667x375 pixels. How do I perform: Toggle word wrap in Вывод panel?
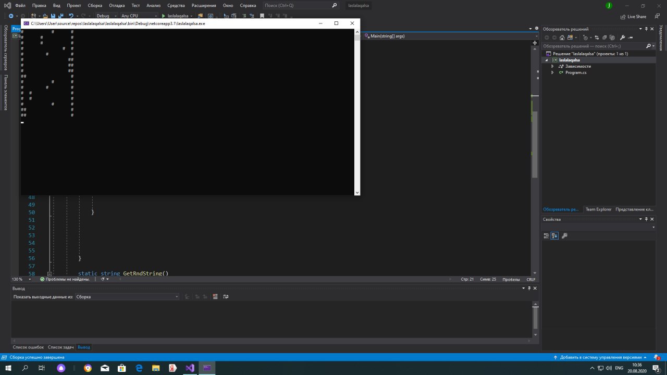point(226,297)
